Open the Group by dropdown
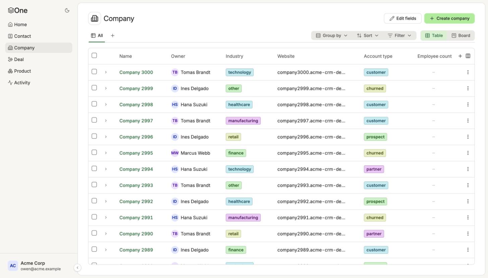The width and height of the screenshot is (488, 278). click(331, 36)
